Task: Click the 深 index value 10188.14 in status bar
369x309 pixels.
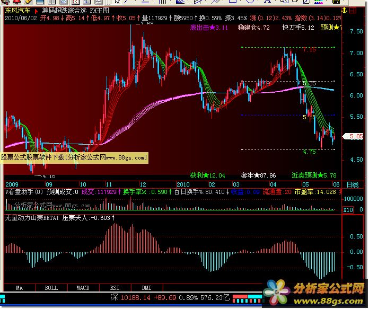Action: 136,298
